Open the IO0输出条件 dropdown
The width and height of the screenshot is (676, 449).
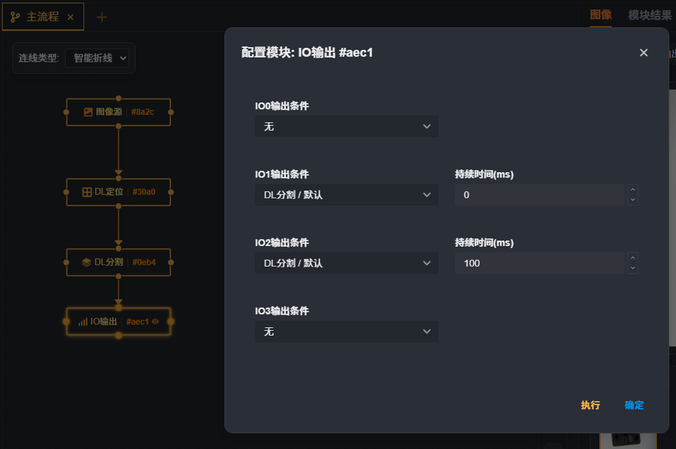pos(346,126)
